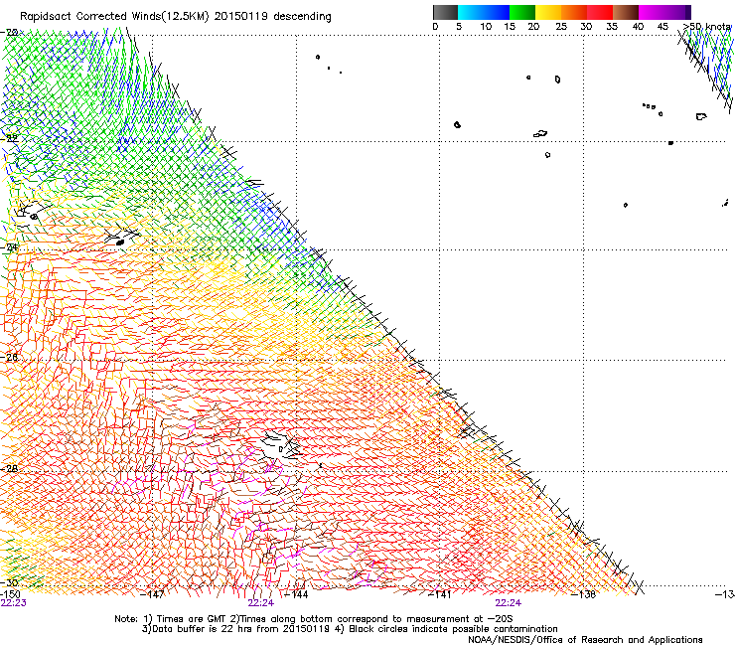
Task: Select the cyan-blue 5-15 knots legend band
Action: (484, 12)
